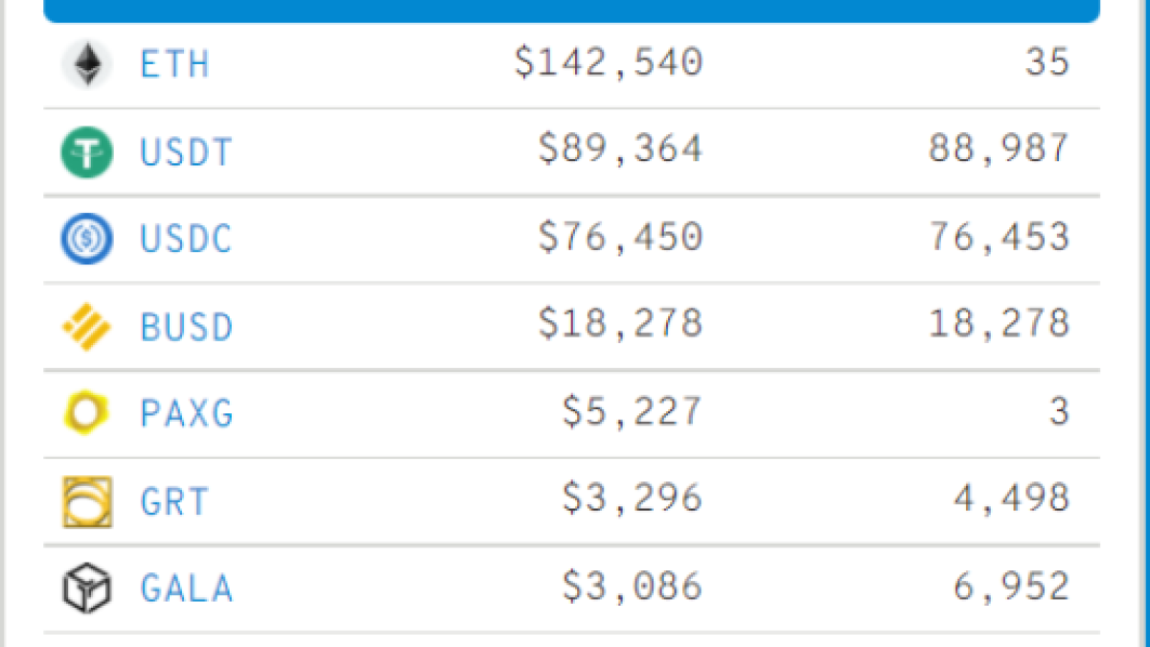1150x647 pixels.
Task: Select the ETH value $142,540
Action: [609, 63]
